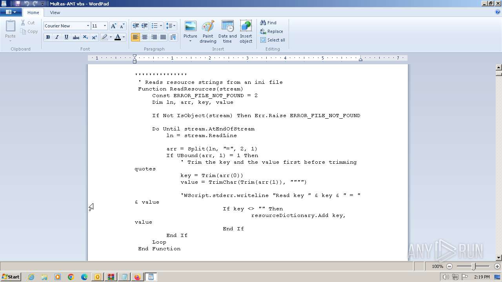Click the vertical scrollbar up arrow
The image size is (502, 282).
click(499, 67)
